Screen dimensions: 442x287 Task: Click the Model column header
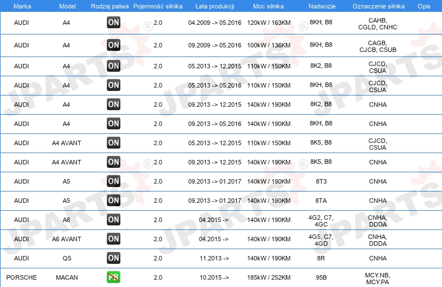pos(67,6)
